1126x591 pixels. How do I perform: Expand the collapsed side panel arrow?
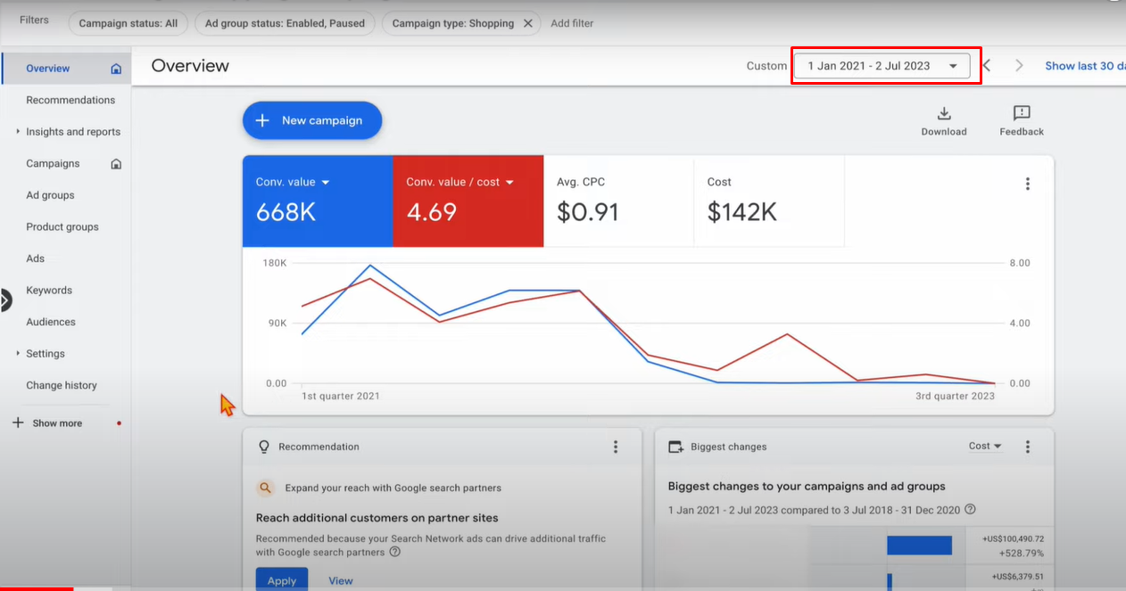coord(5,300)
